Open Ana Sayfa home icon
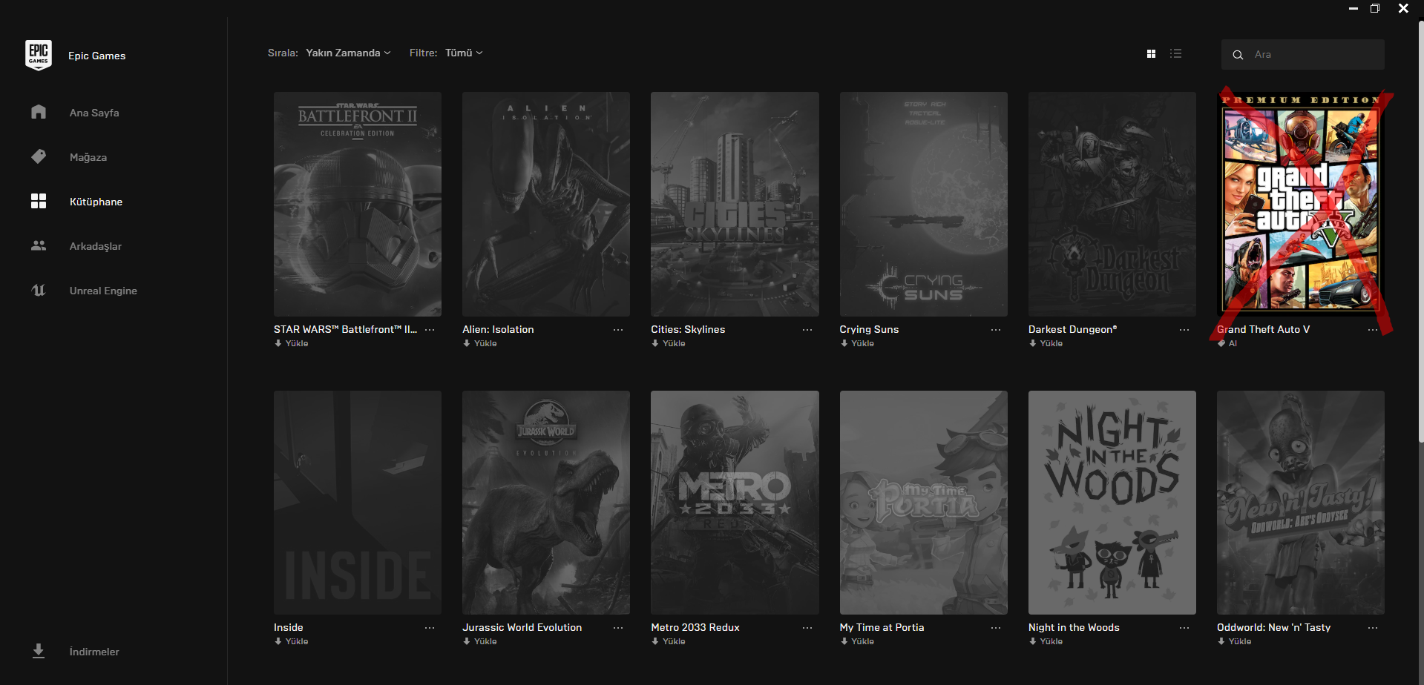This screenshot has width=1424, height=685. [x=39, y=112]
